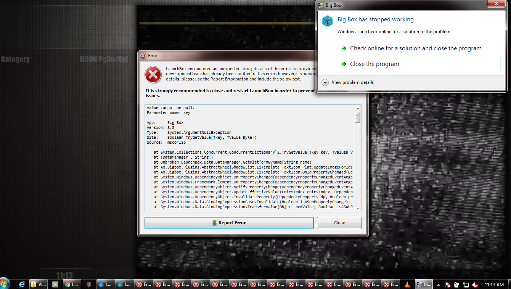Image resolution: width=511 pixels, height=289 pixels.
Task: Click the ConcurrentDictionary TryGetValue stack line
Action: click(x=253, y=152)
